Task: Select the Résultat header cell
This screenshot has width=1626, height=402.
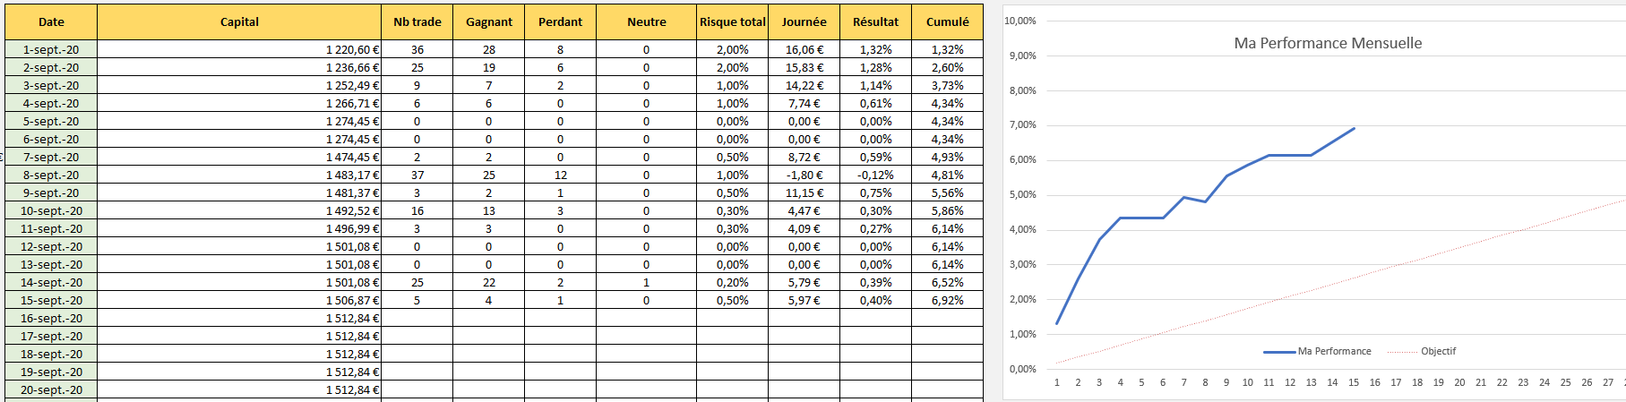Action: pyautogui.click(x=875, y=22)
